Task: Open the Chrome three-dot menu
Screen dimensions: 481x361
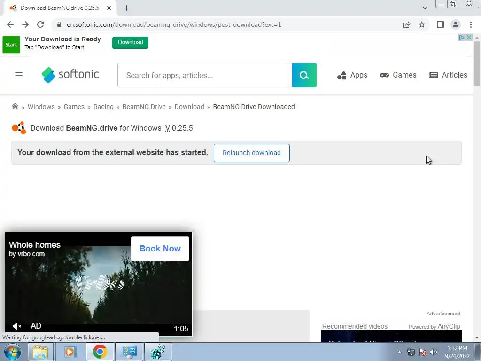Action: [x=471, y=24]
